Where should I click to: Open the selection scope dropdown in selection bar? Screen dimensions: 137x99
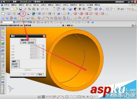click(x=31, y=22)
